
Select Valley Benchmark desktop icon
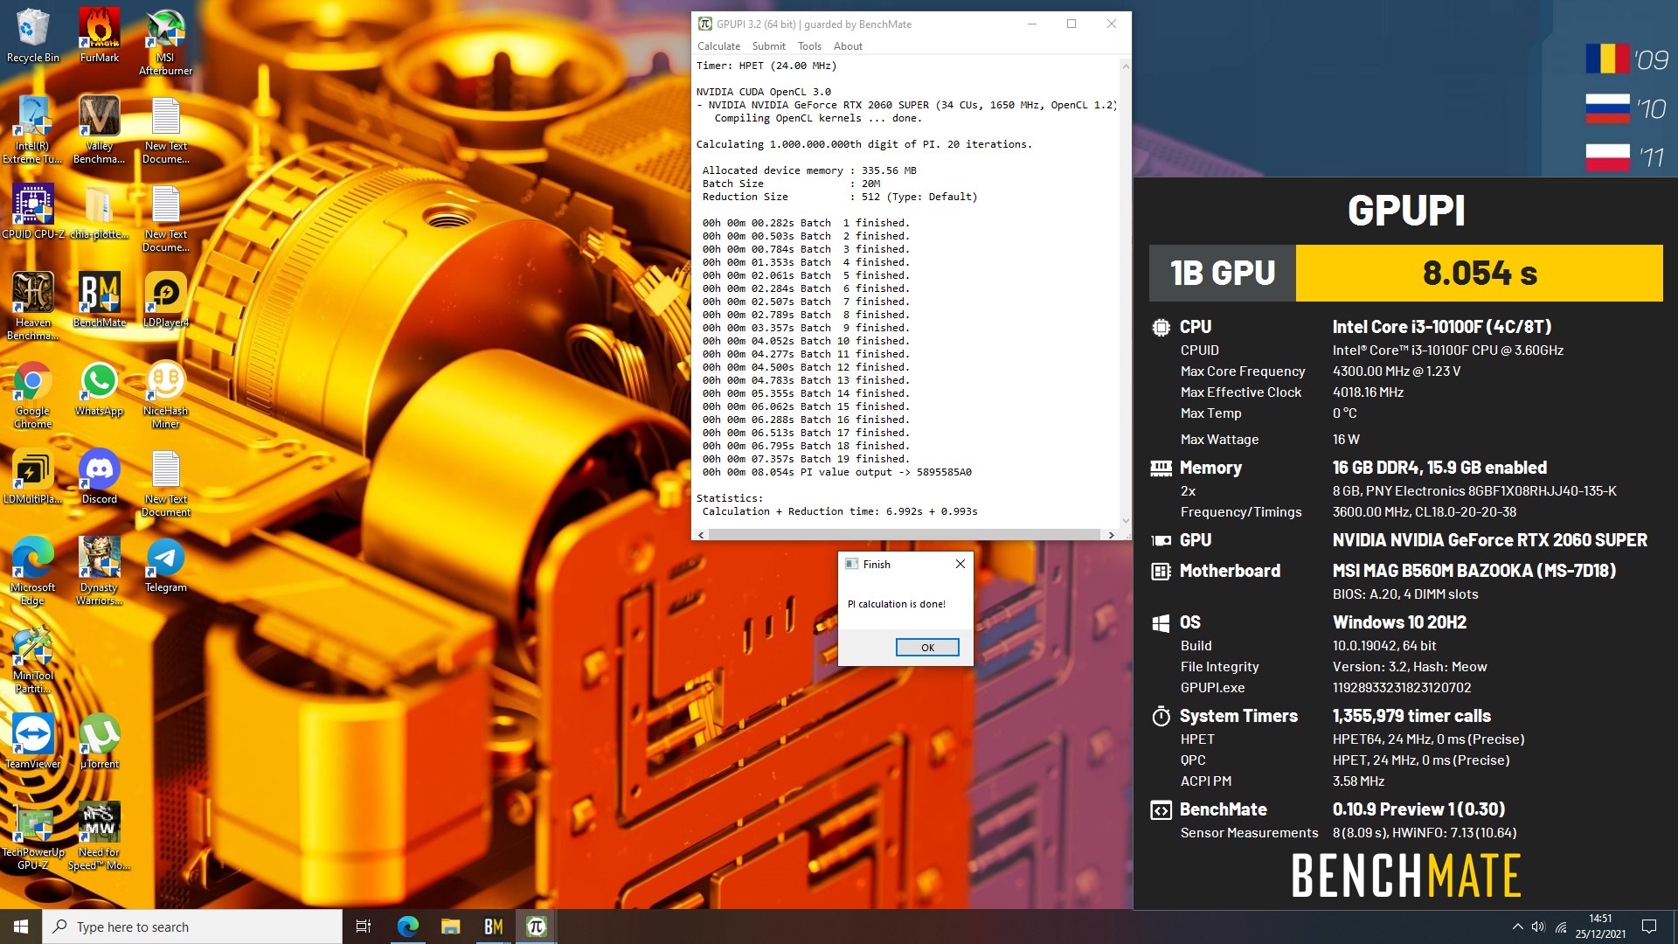coord(100,129)
